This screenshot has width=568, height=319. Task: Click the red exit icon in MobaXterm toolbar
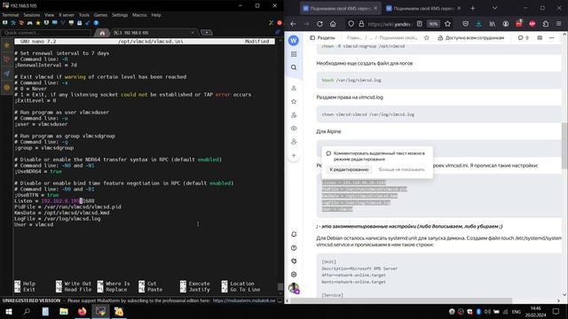(280, 23)
